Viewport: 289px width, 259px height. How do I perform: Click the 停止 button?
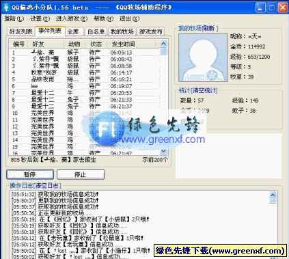81,174
